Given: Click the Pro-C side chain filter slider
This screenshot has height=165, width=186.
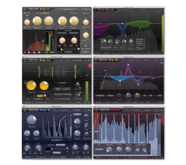Looking at the screenshot, I should (70, 48).
